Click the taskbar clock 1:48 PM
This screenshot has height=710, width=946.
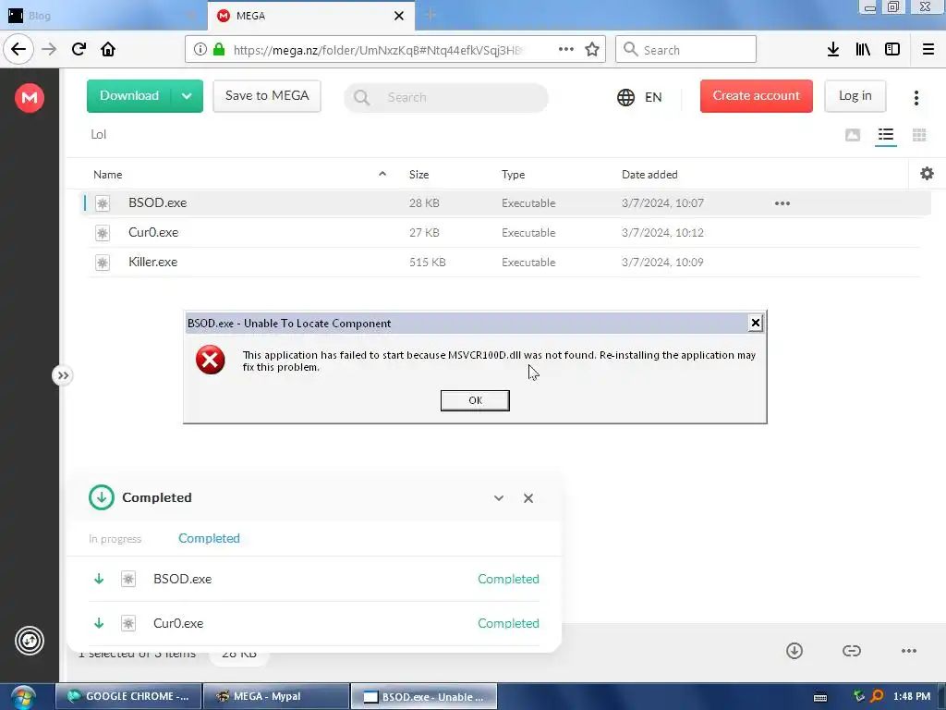point(912,696)
